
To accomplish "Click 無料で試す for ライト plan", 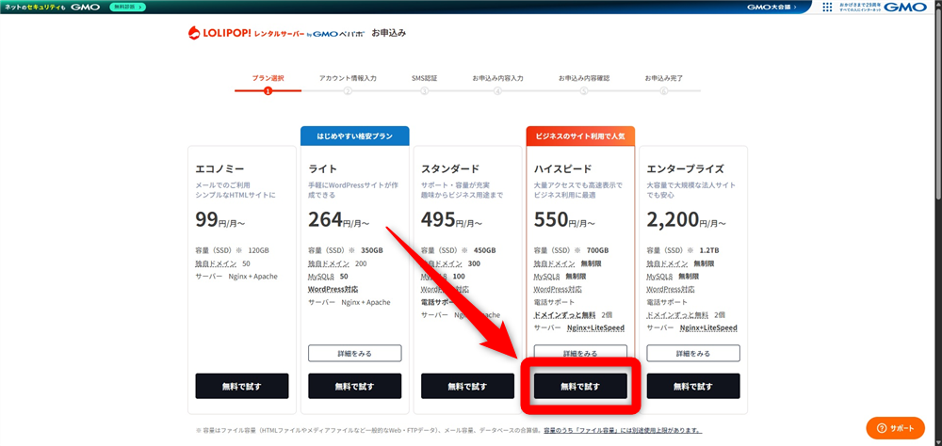I will (x=355, y=386).
